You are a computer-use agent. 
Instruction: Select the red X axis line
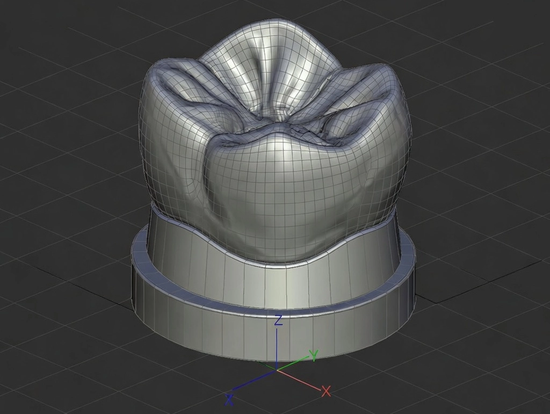pos(299,380)
